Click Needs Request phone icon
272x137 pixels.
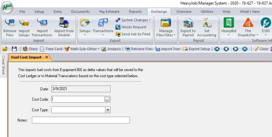pyautogui.click(x=118, y=27)
